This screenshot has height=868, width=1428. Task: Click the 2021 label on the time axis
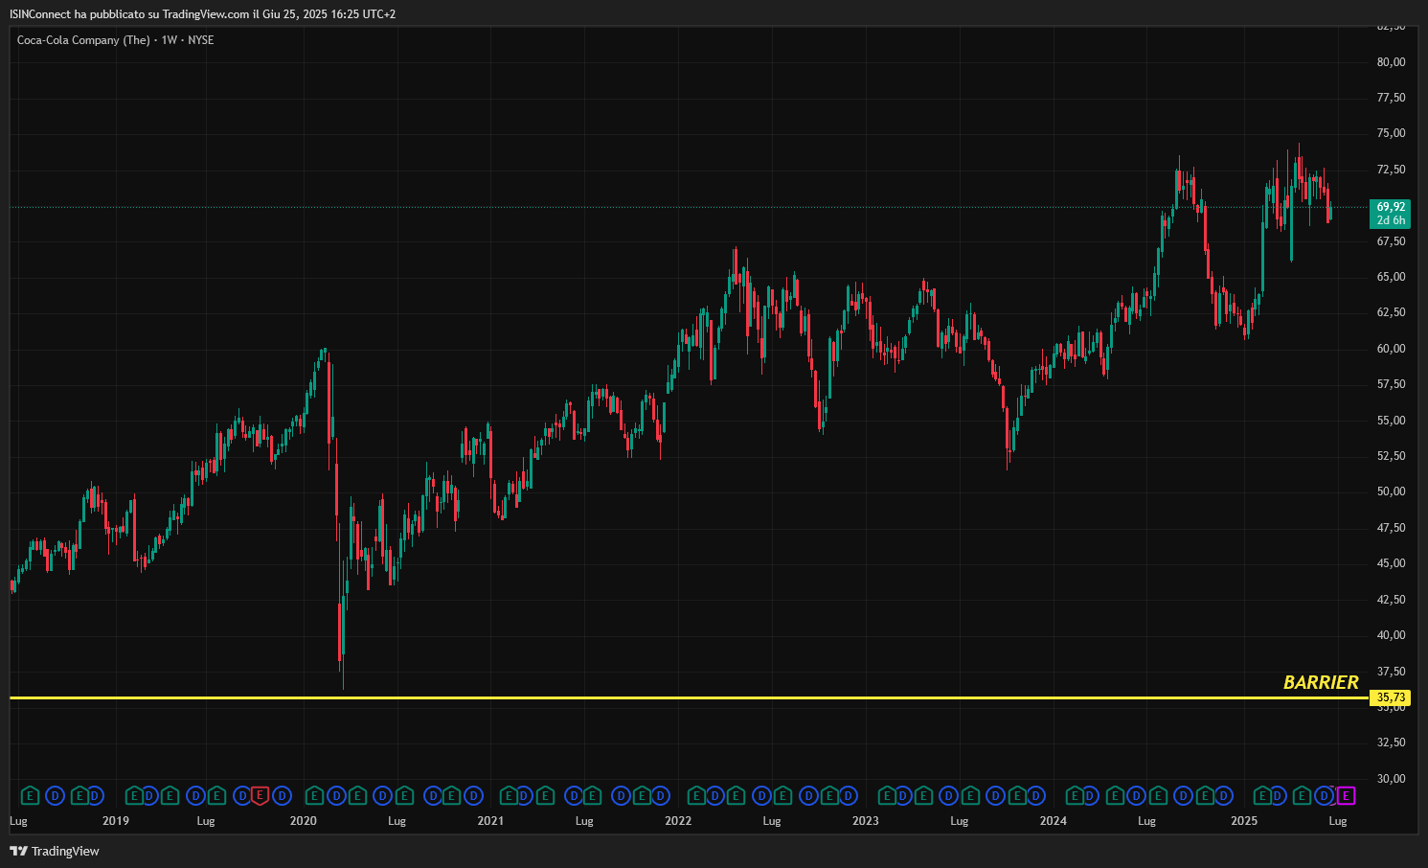coord(490,821)
